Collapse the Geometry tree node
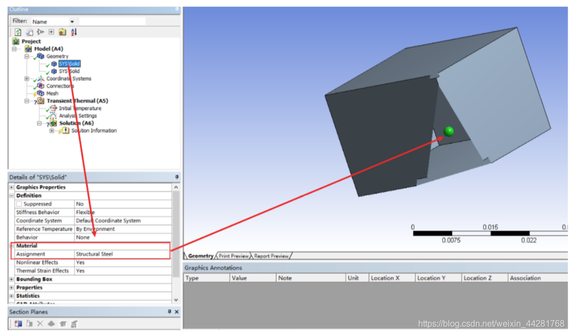Screen dimensions: 570x334 pos(26,57)
